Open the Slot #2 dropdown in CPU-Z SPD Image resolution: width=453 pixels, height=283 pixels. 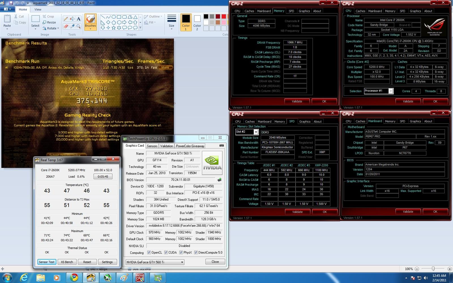click(x=256, y=132)
